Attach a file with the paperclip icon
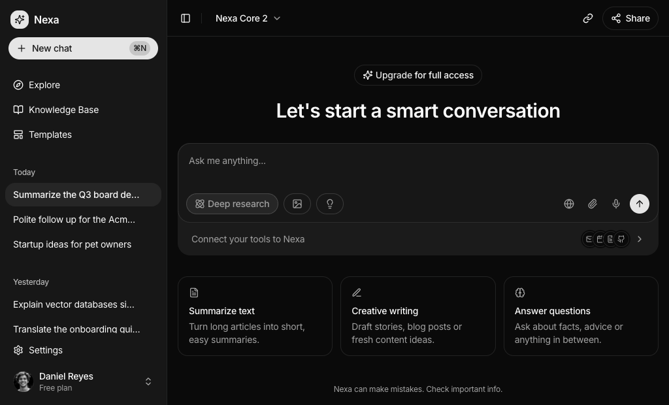669x405 pixels. coord(592,204)
